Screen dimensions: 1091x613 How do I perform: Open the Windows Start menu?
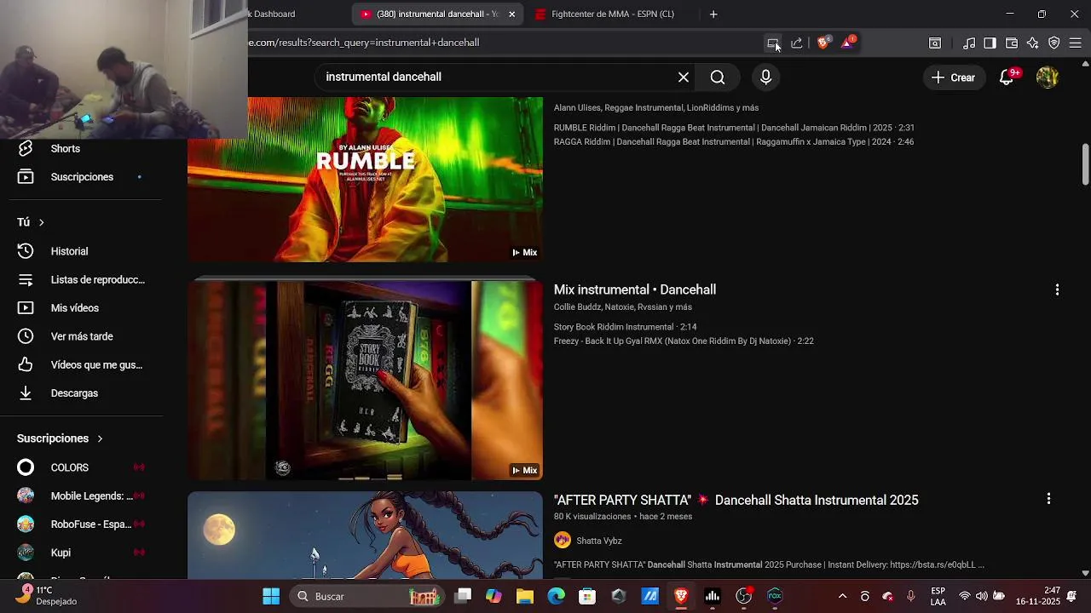tap(271, 596)
